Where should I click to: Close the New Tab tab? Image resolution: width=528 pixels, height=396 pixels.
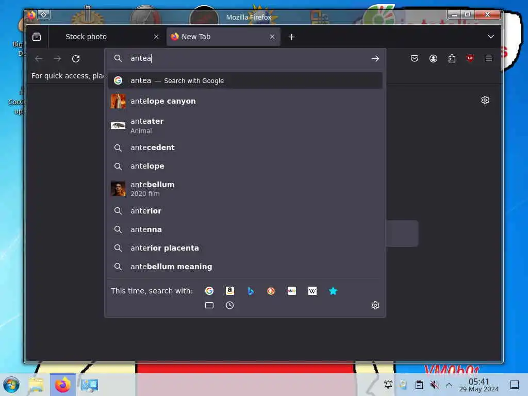pyautogui.click(x=272, y=37)
